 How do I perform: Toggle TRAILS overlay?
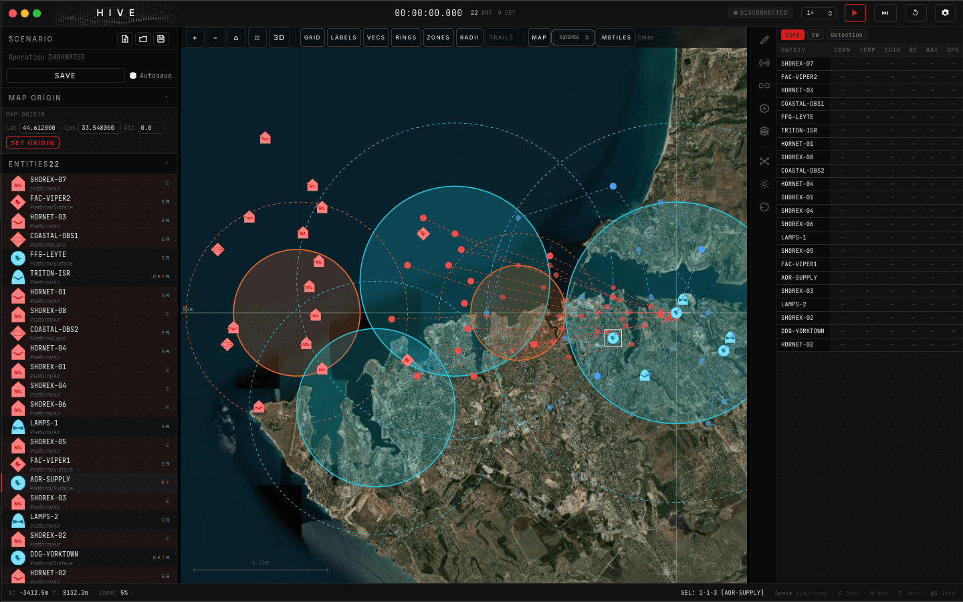(502, 37)
